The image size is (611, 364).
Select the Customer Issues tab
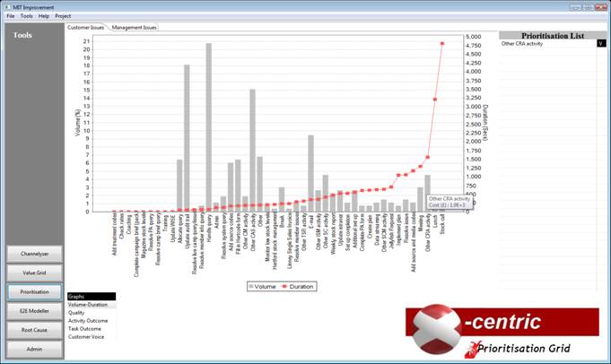coord(87,28)
